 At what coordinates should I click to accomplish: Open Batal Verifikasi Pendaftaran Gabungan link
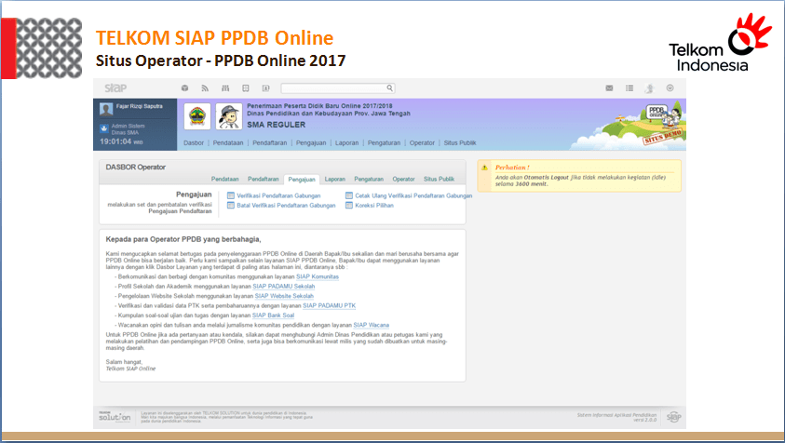(286, 205)
